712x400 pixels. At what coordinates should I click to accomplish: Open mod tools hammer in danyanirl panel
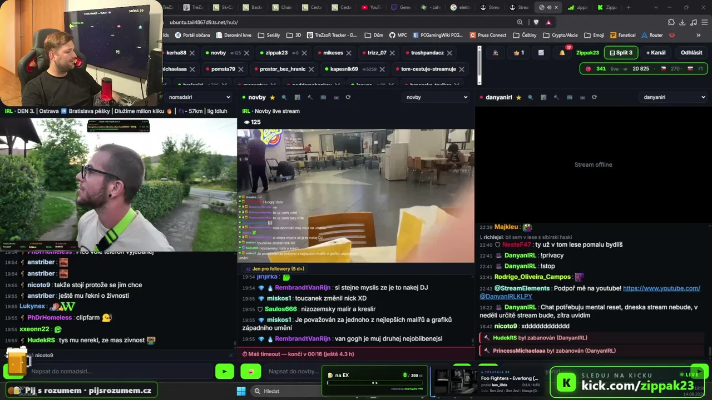coord(556,97)
